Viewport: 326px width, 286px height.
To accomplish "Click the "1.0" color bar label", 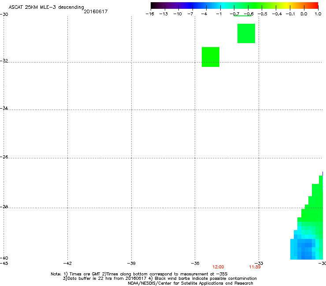I will [x=318, y=14].
